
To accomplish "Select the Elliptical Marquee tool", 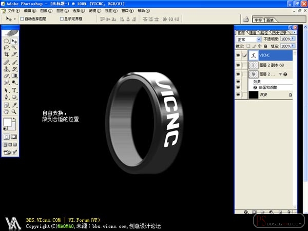I will point(6,41).
